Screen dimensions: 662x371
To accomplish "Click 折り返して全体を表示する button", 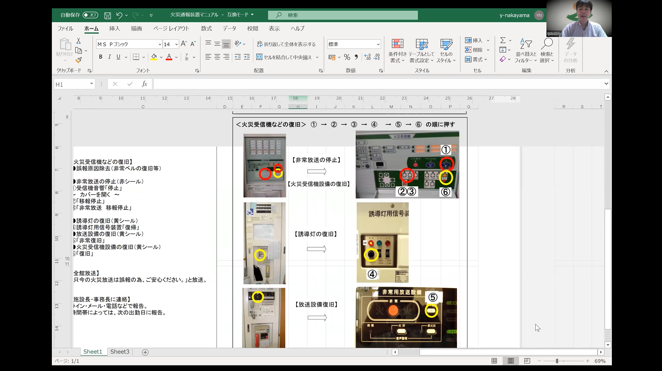I will [x=286, y=44].
